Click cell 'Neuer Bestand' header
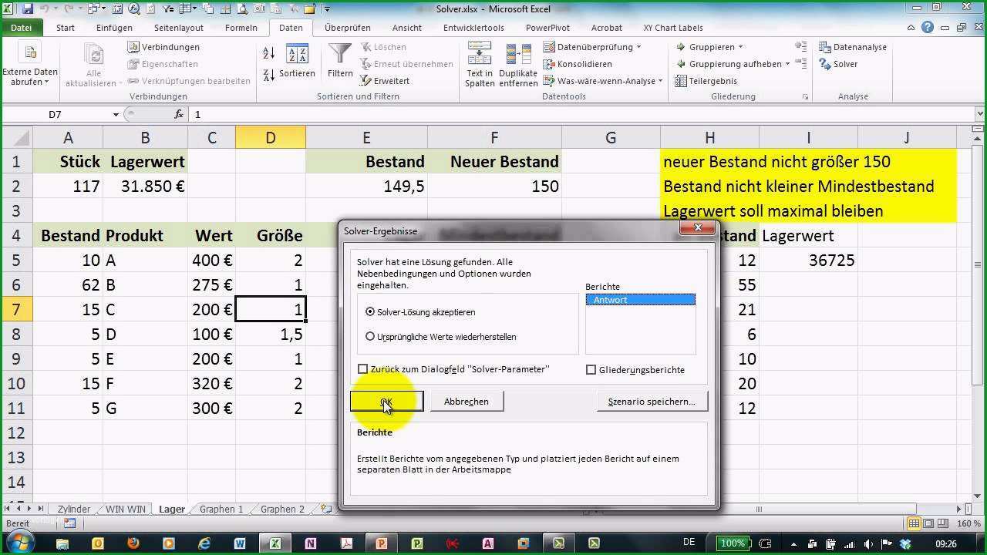This screenshot has width=987, height=555. (x=494, y=162)
